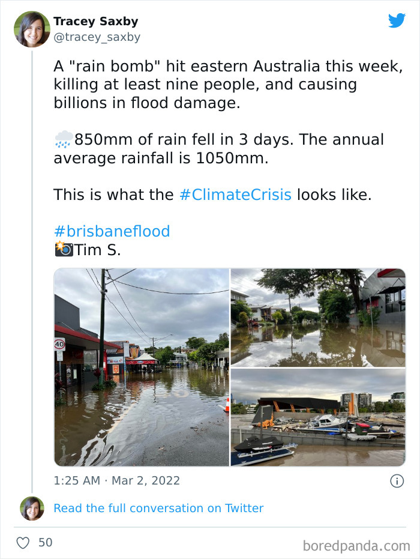Image resolution: width=420 pixels, height=559 pixels.
Task: Click the like count showing 50
Action: click(44, 542)
